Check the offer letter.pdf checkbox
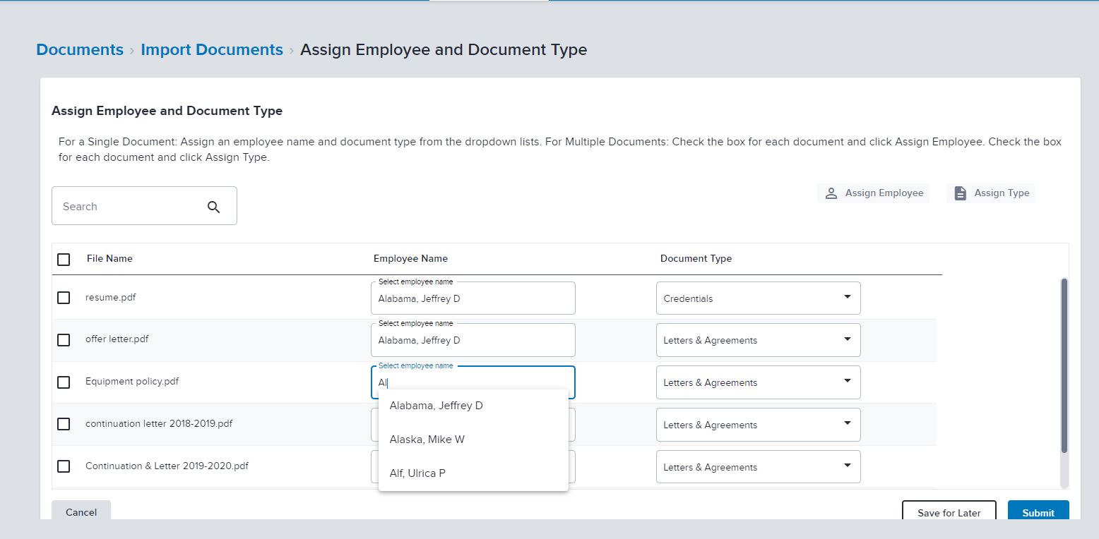 [64, 340]
